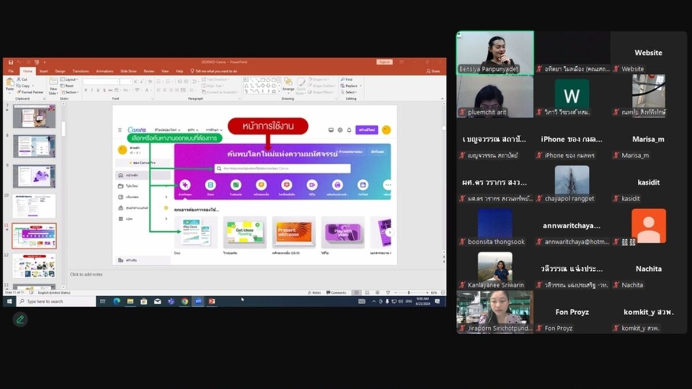
Task: Click 'Click to add notes' area
Action: (x=86, y=274)
